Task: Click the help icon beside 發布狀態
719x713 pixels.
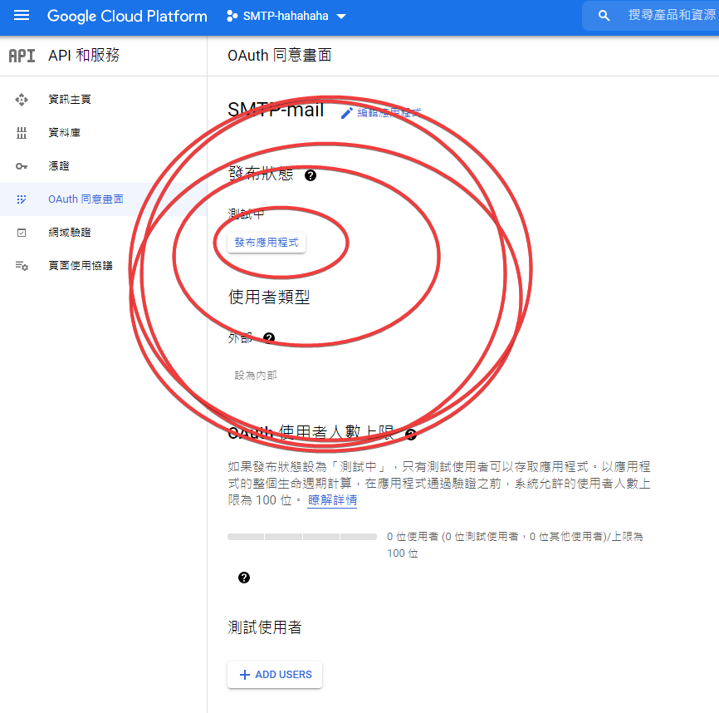Action: [311, 175]
